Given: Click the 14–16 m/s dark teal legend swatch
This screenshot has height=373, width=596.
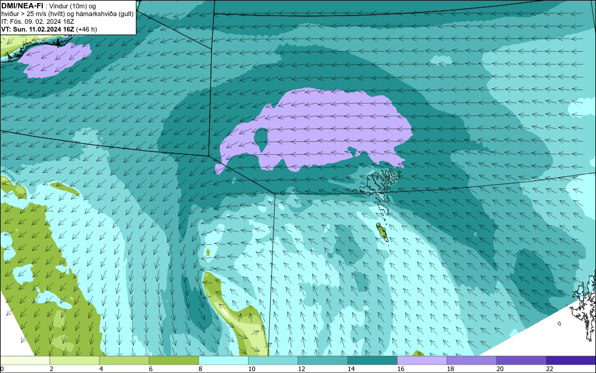Looking at the screenshot, I should click(x=372, y=360).
